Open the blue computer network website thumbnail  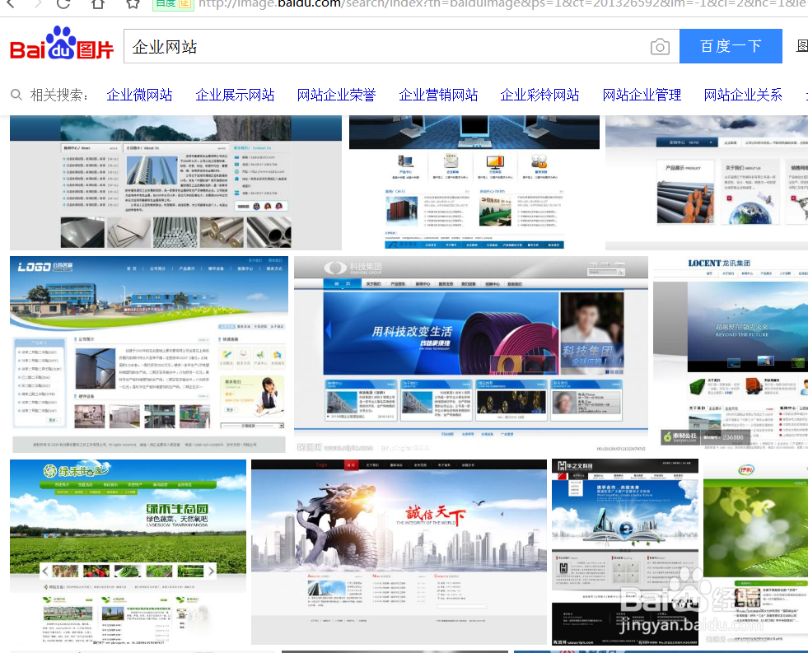click(474, 182)
